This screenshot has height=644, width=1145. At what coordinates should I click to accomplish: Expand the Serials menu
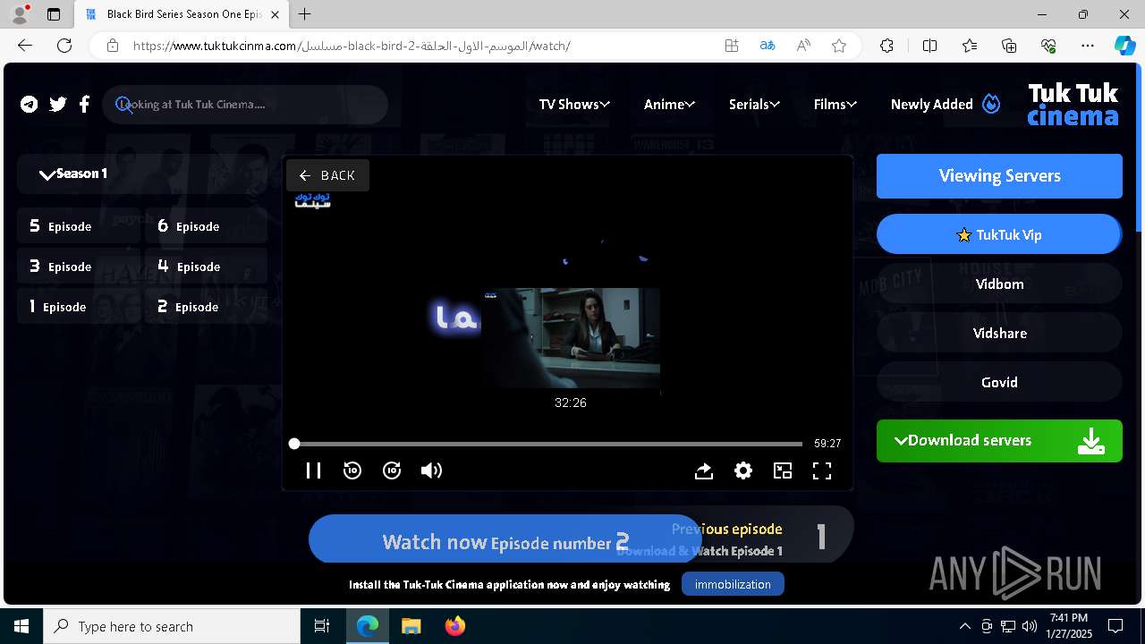click(754, 105)
